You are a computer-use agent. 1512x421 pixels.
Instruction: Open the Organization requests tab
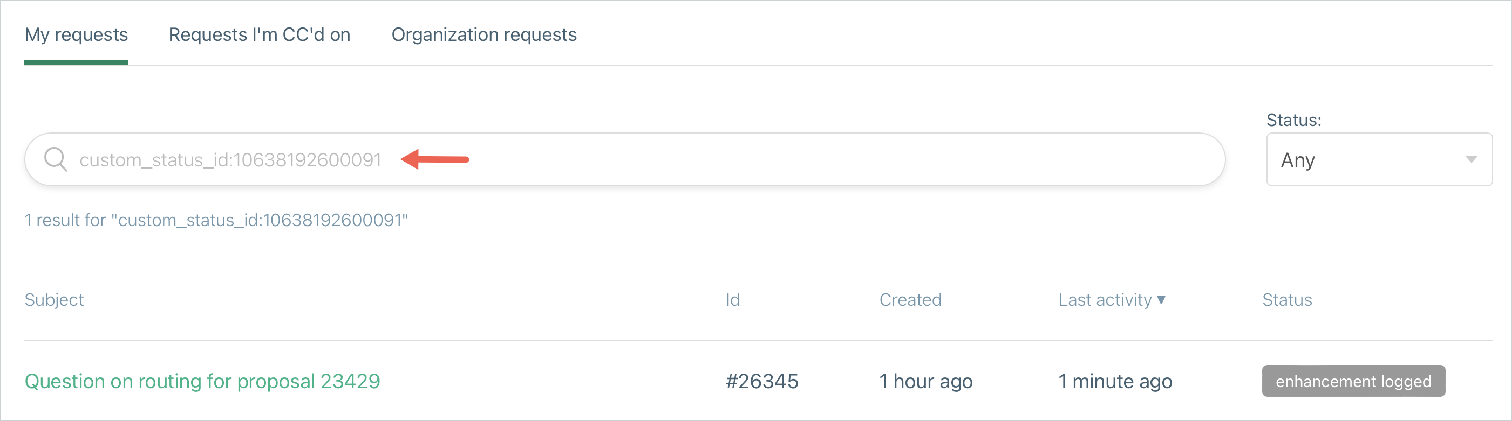(x=484, y=34)
